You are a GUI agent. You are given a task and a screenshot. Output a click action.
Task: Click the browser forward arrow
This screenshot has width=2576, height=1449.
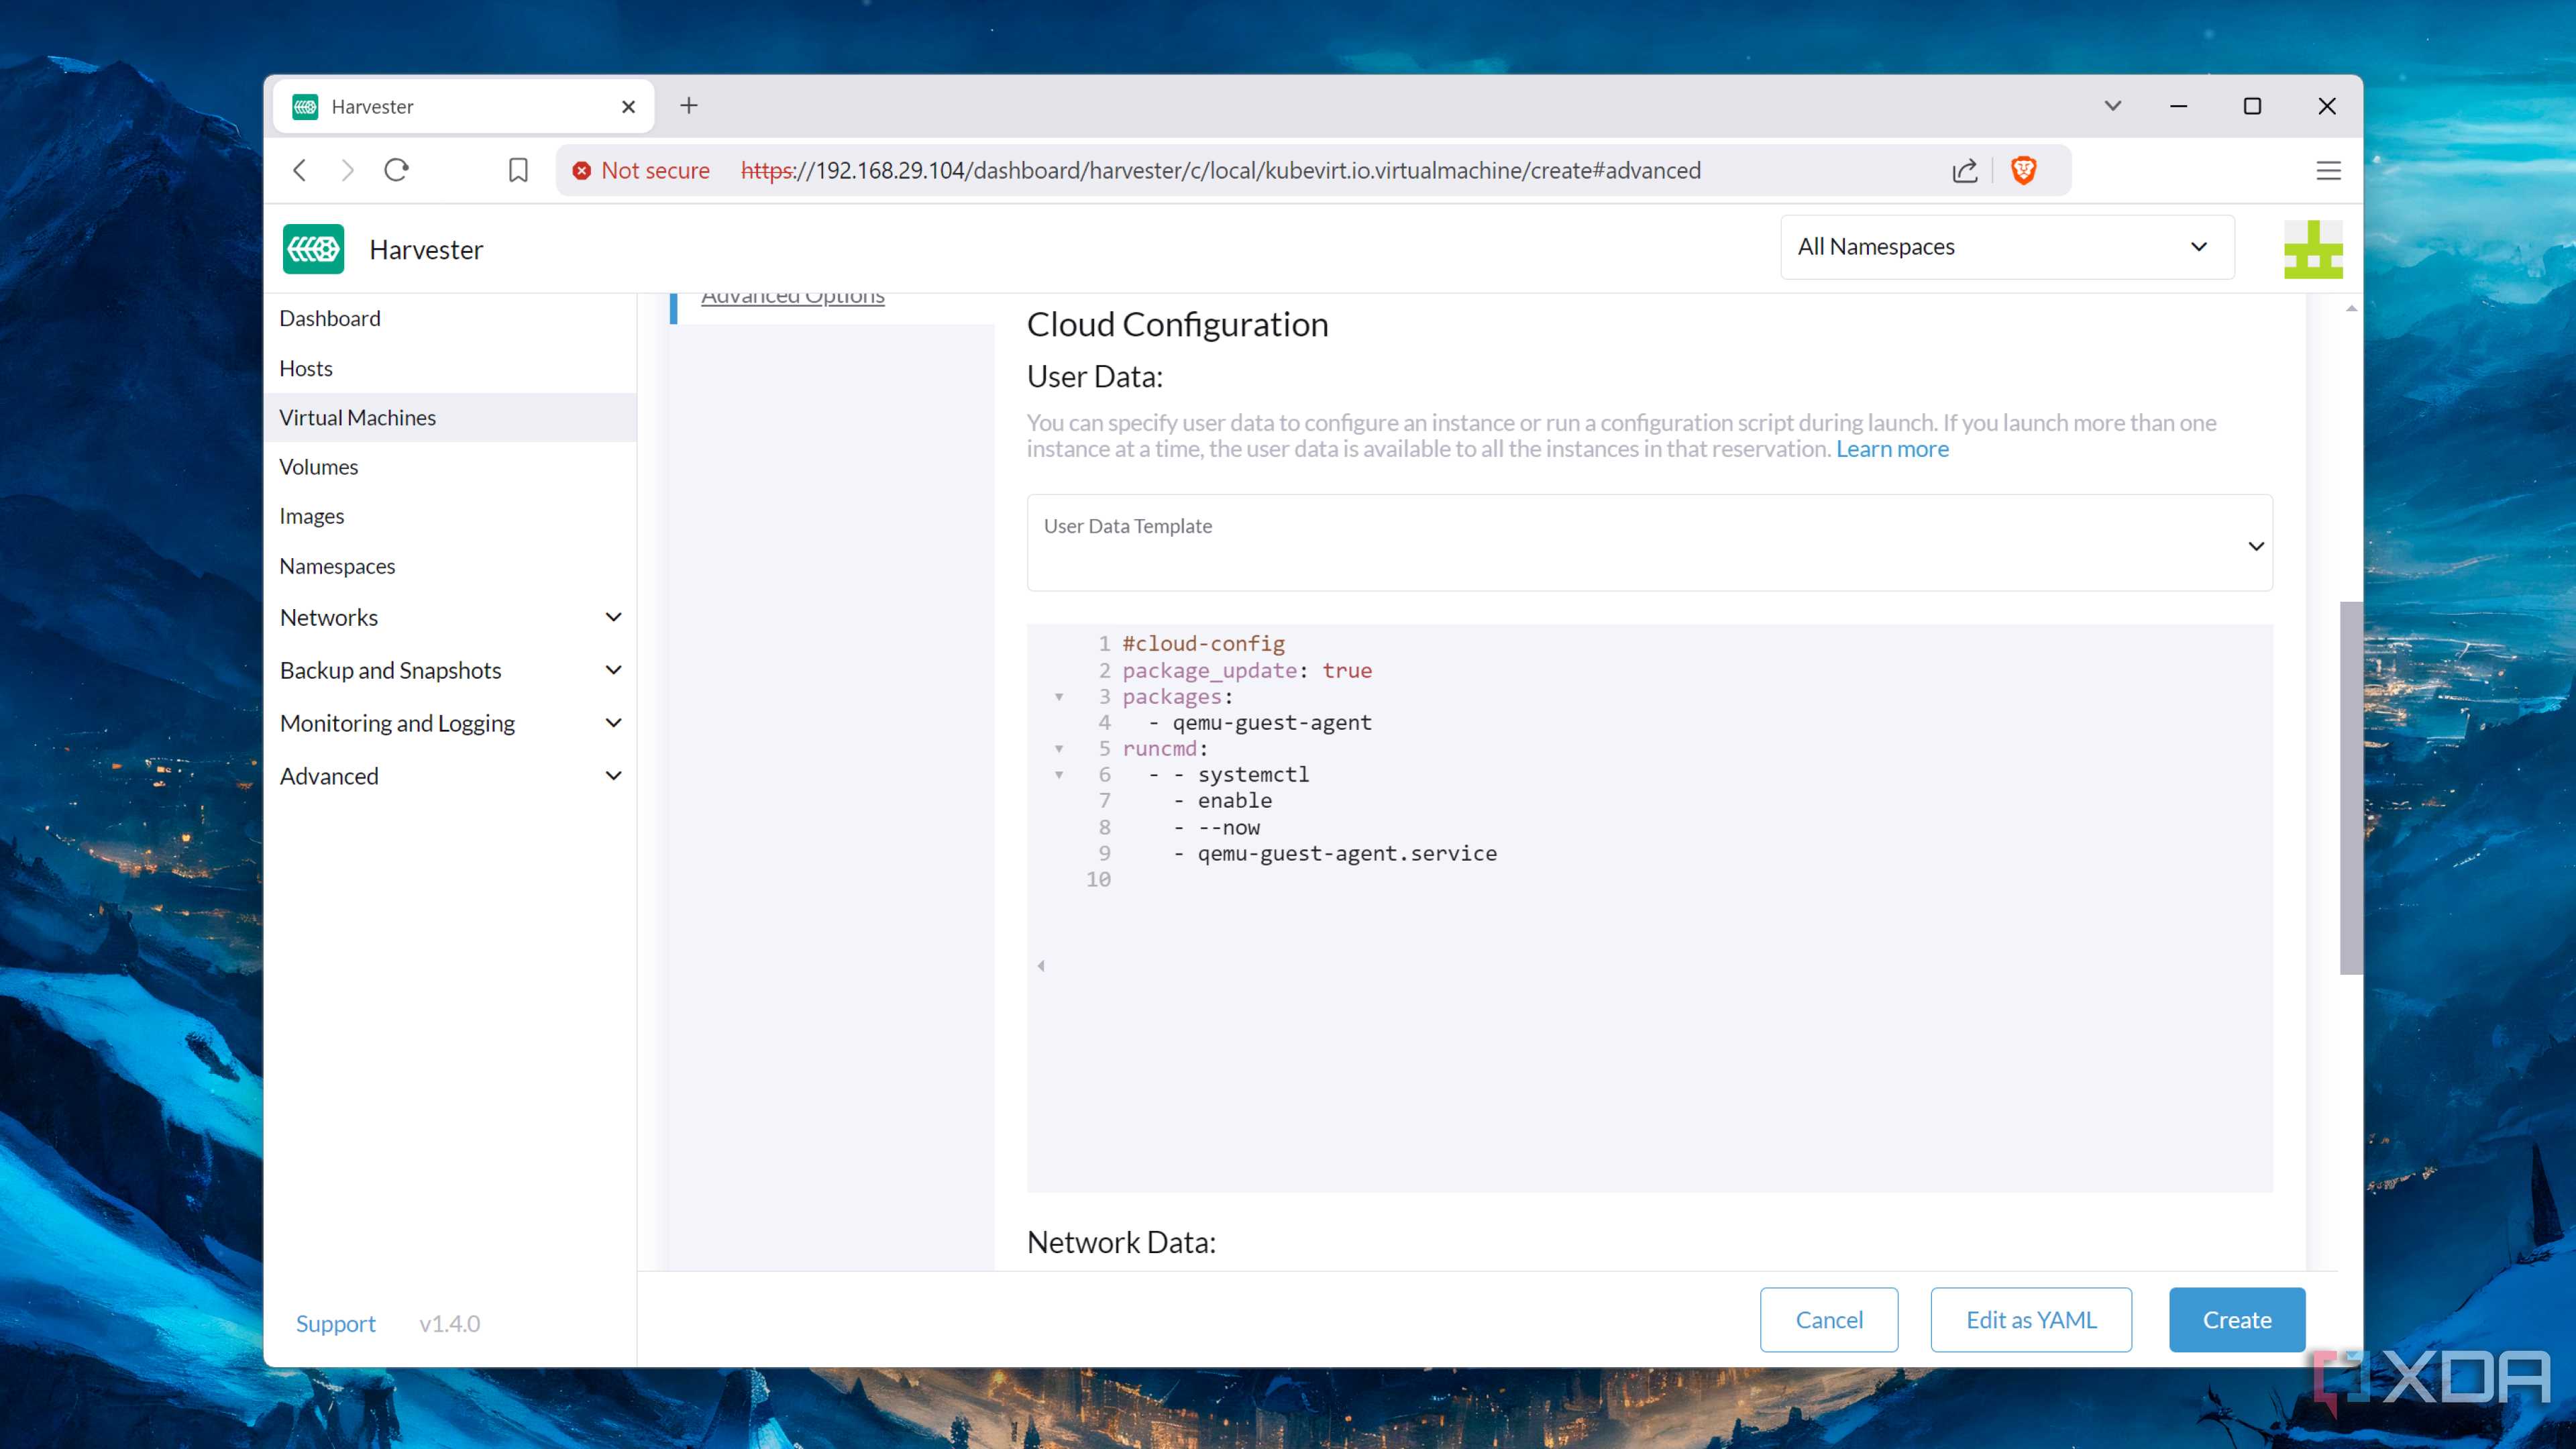(x=347, y=170)
